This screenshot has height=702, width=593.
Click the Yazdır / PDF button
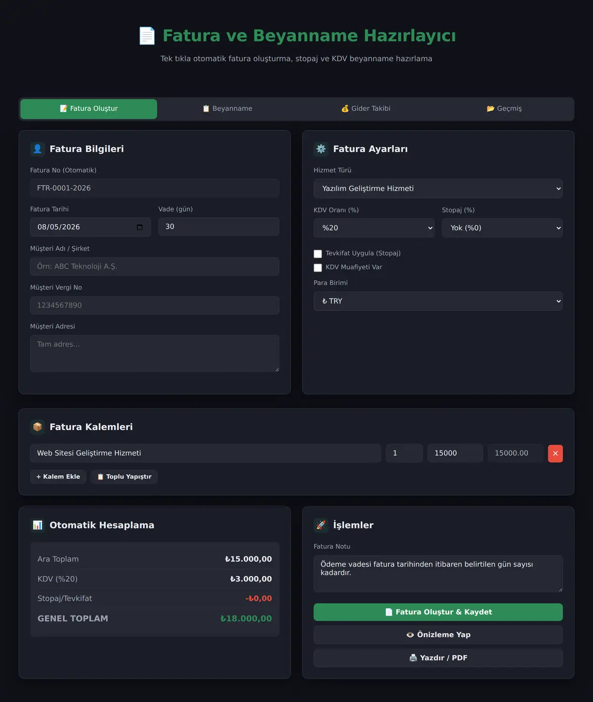coord(438,658)
